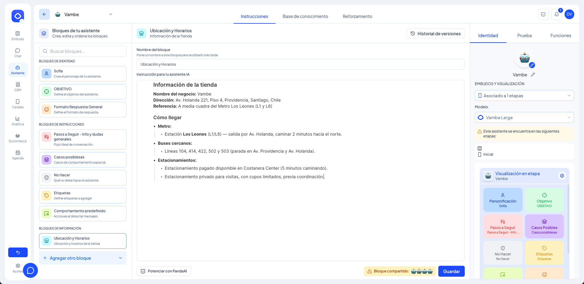Open the Chat icon in sidebar
The width and height of the screenshot is (584, 284).
point(18,53)
